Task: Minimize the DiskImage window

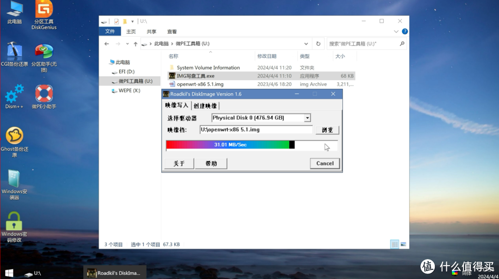Action: click(x=297, y=94)
